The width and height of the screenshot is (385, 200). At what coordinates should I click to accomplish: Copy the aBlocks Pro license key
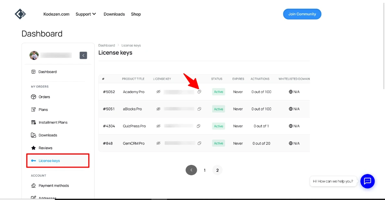pos(199,109)
